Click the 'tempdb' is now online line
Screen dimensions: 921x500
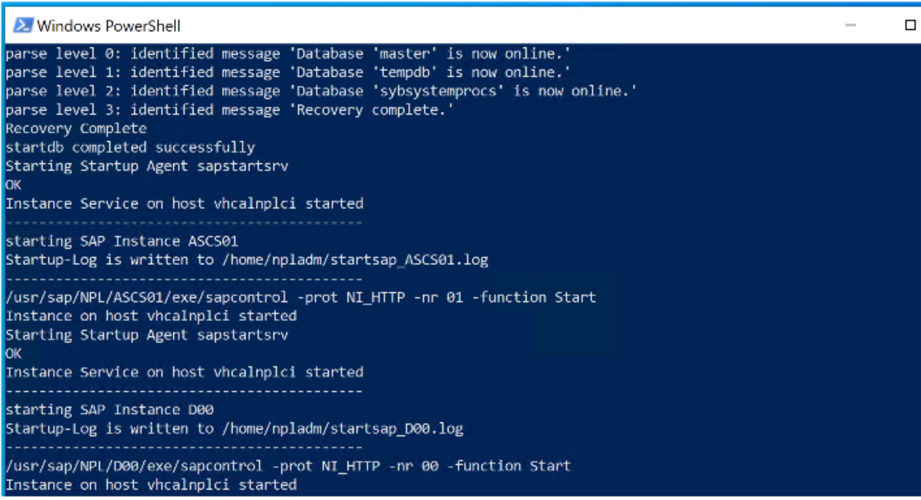coord(288,72)
